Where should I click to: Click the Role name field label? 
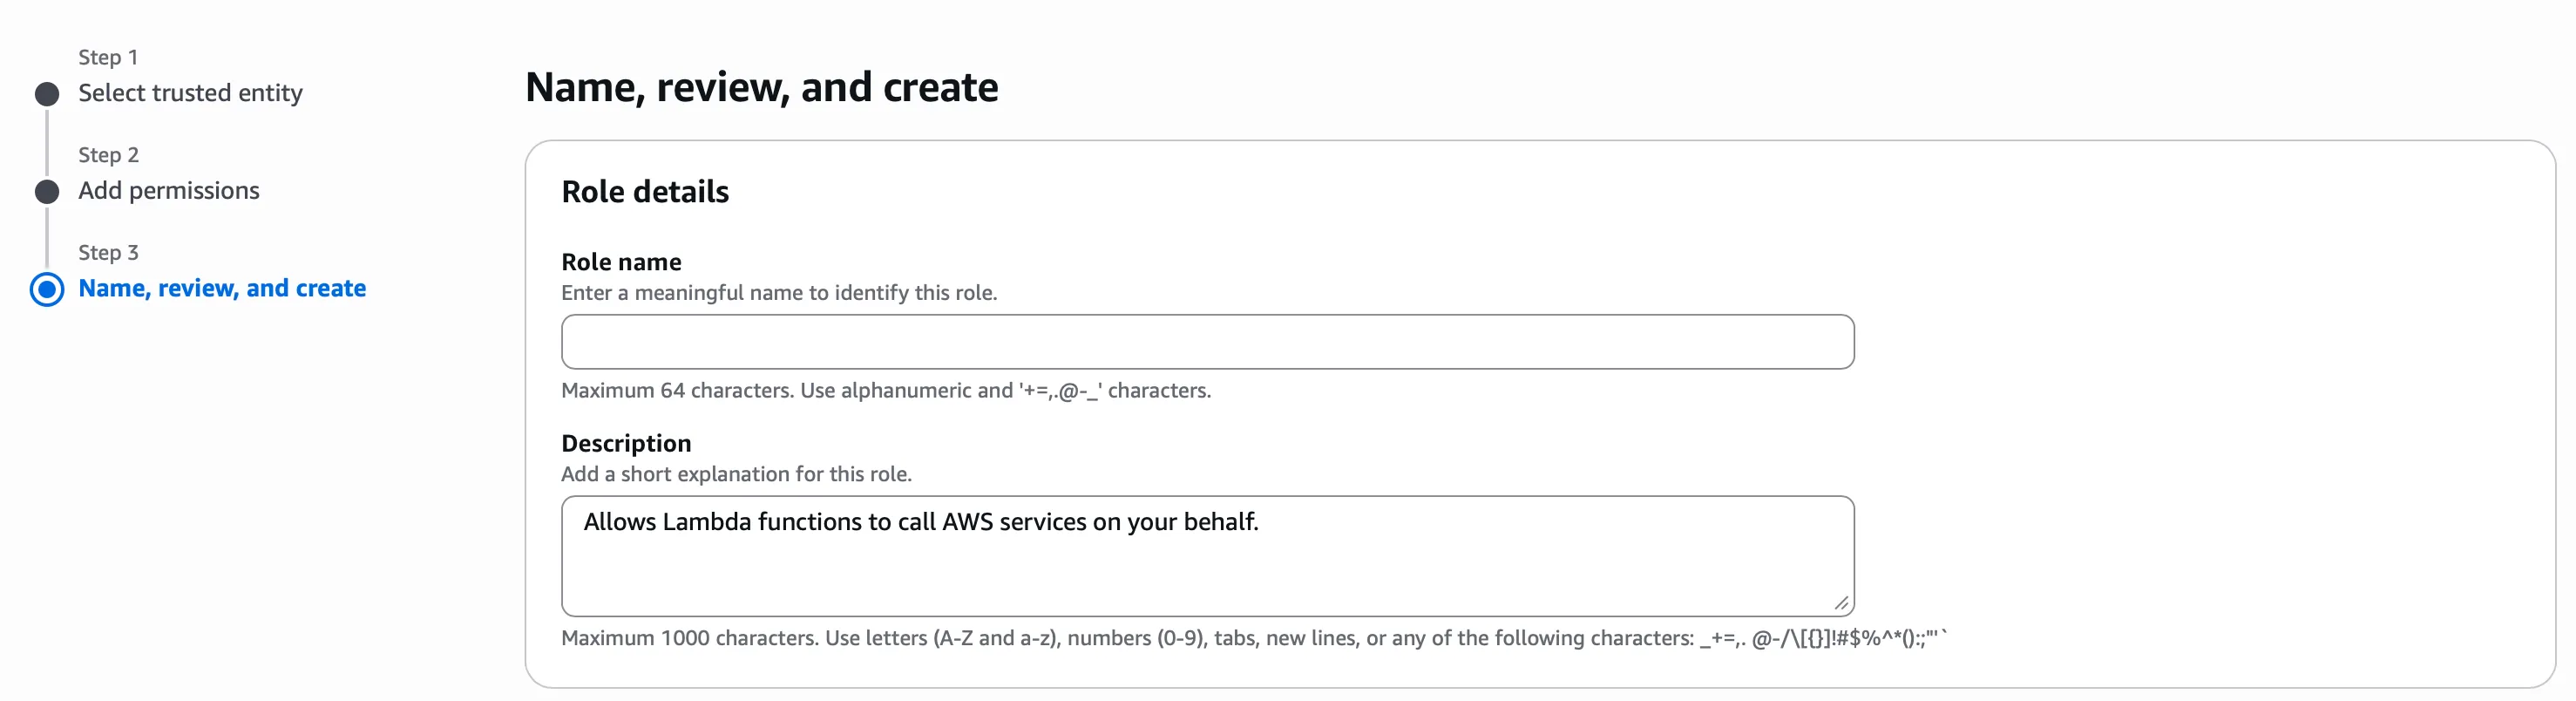point(621,262)
